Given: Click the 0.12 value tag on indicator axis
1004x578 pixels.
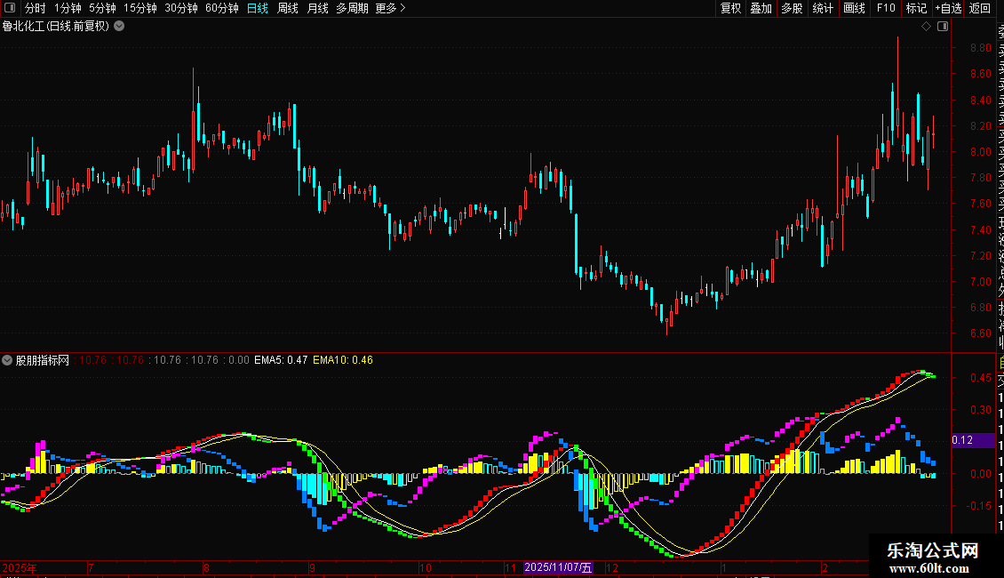Looking at the screenshot, I should (973, 440).
